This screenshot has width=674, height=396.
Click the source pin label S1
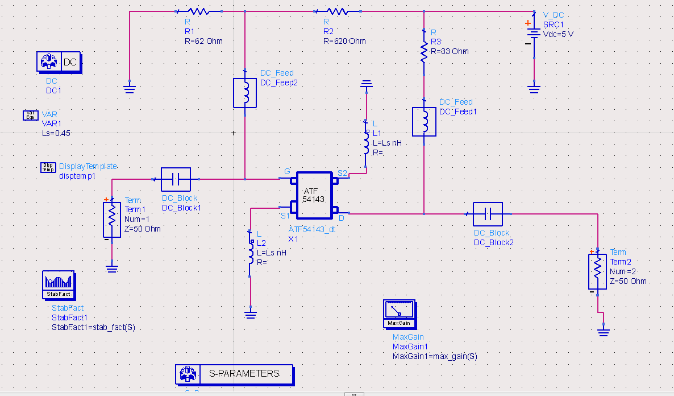click(x=285, y=216)
